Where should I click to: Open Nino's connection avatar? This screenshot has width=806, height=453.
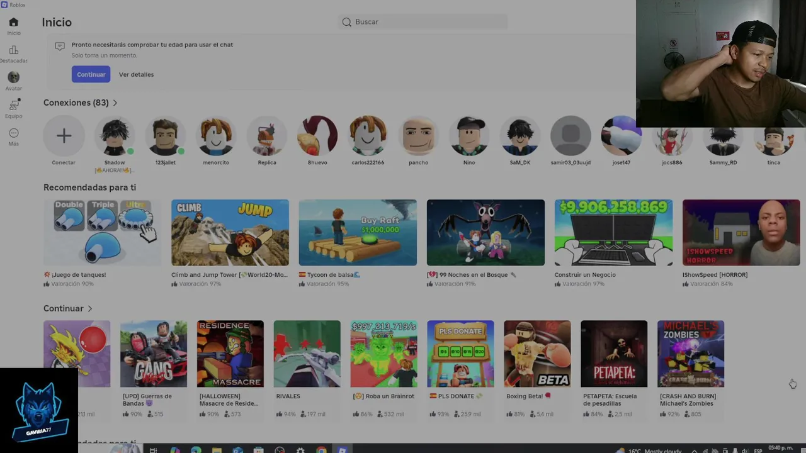point(469,136)
